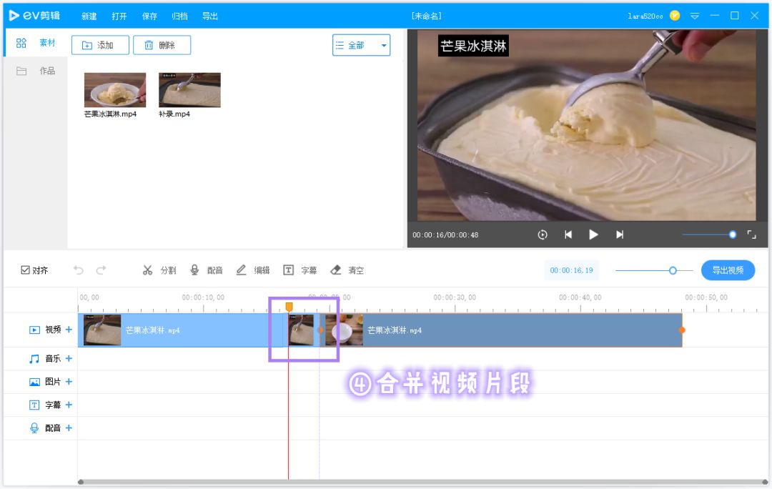Image resolution: width=772 pixels, height=489 pixels.
Task: Click the 添加 button to add media
Action: pyautogui.click(x=100, y=44)
